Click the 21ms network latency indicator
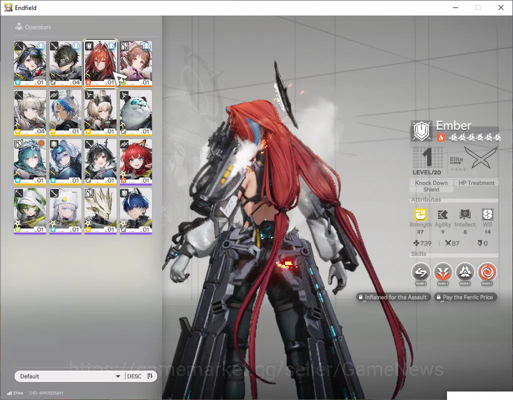This screenshot has height=400, width=513. pos(15,393)
